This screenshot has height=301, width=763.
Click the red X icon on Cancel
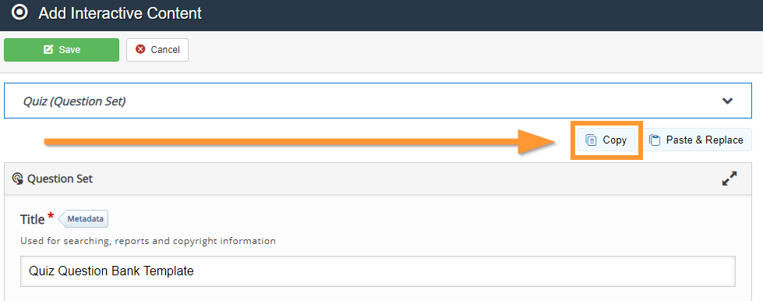(140, 49)
